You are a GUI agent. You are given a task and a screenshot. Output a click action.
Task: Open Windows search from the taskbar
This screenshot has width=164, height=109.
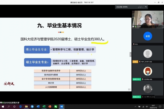[x=9, y=107]
